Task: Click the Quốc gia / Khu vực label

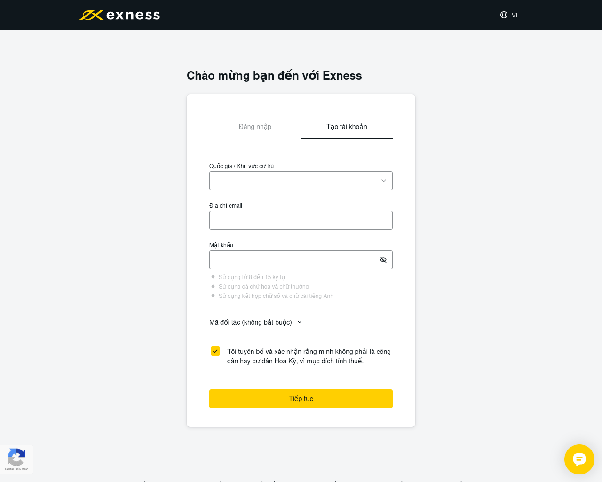Action: (x=241, y=166)
